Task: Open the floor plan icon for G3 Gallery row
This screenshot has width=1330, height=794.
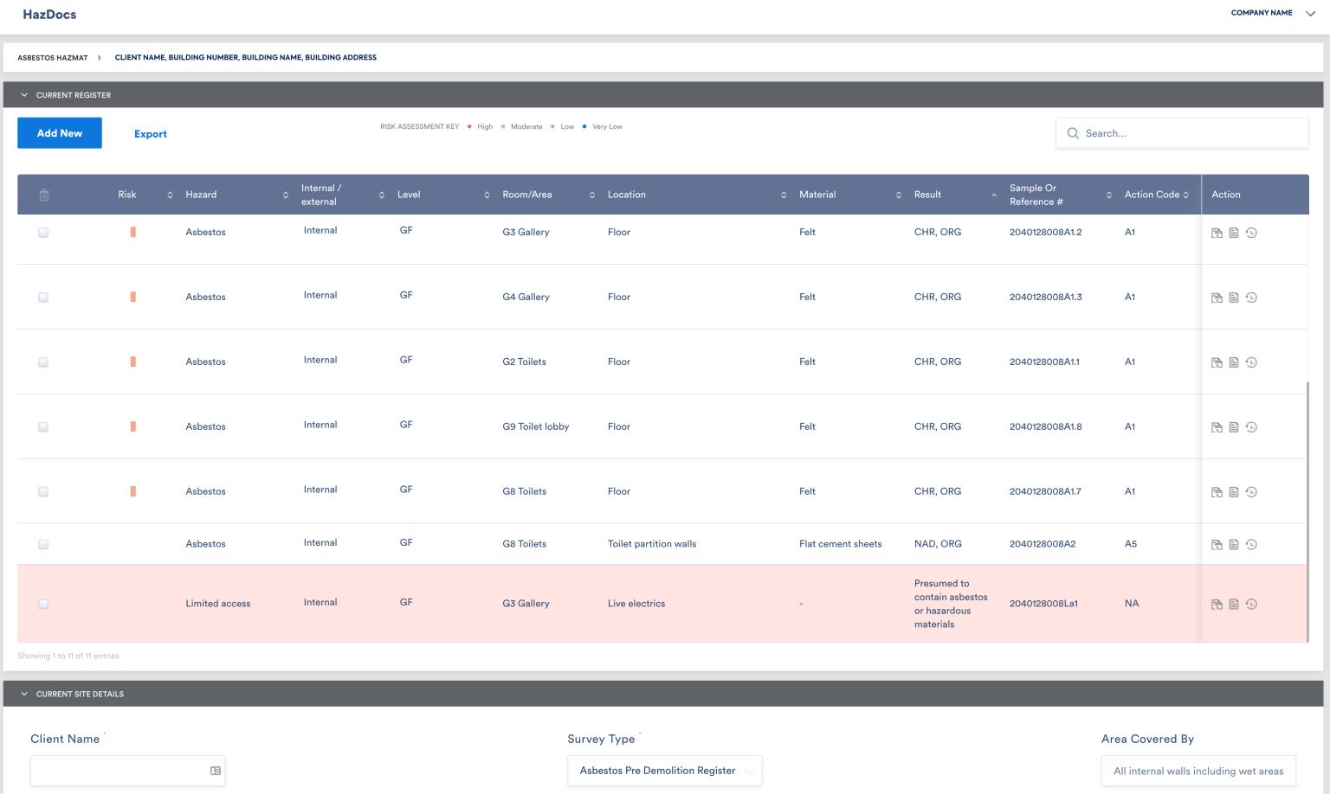Action: (x=1217, y=232)
